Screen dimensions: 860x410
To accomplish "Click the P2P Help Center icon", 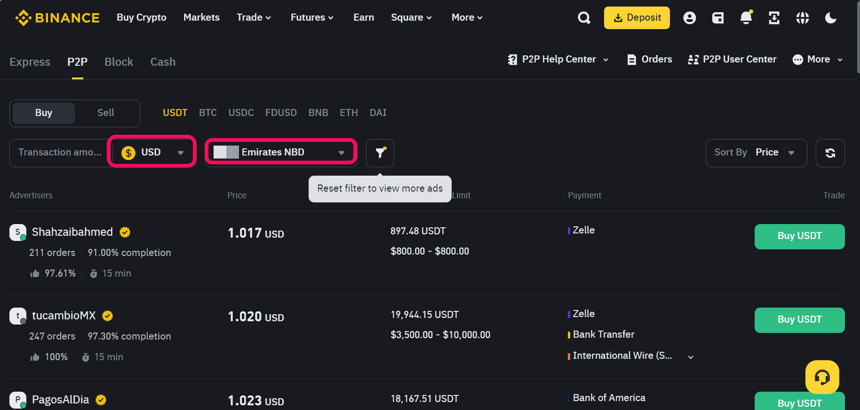I will click(x=512, y=60).
